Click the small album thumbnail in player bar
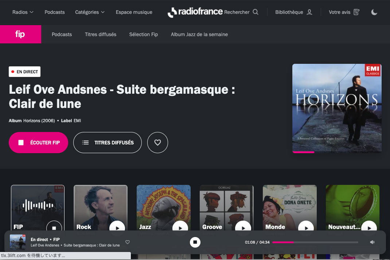The height and width of the screenshot is (260, 390). click(x=17, y=242)
